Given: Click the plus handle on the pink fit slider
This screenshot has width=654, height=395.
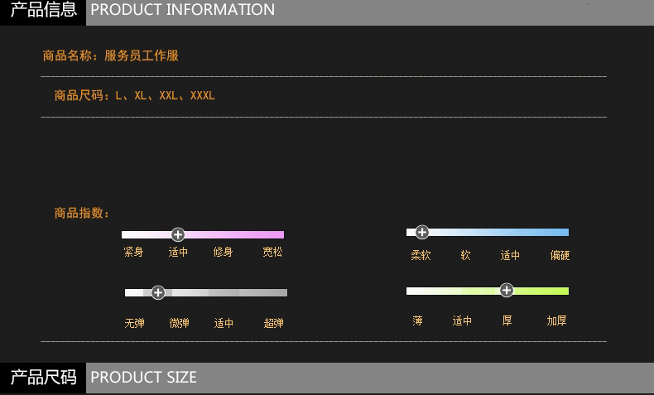Looking at the screenshot, I should (x=178, y=234).
